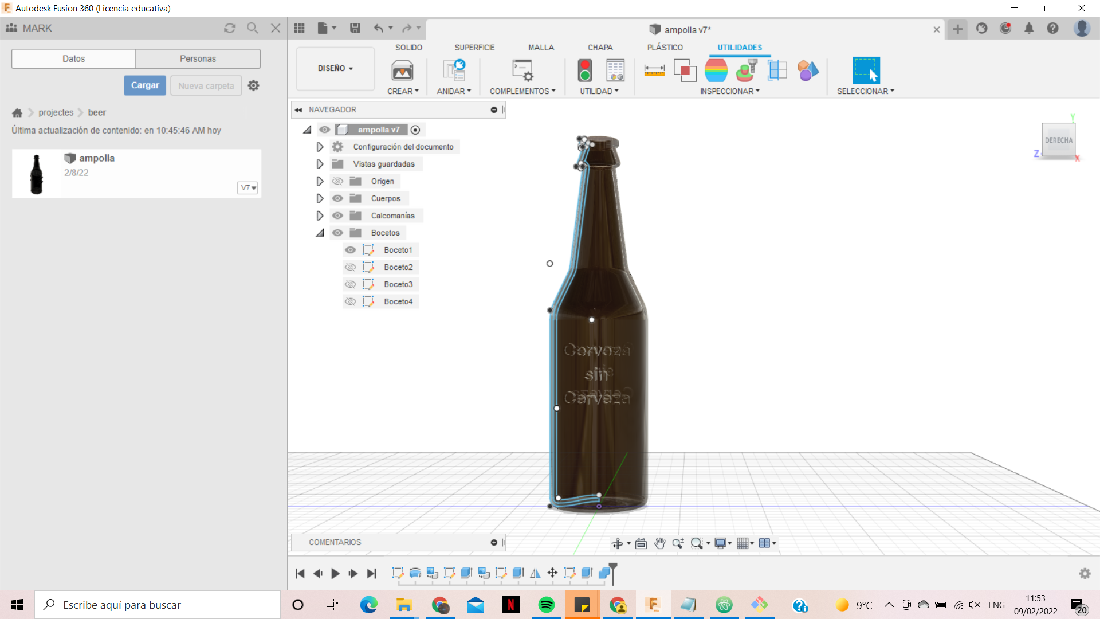Collapse the Bocetos node
Image resolution: width=1100 pixels, height=619 pixels.
point(320,233)
